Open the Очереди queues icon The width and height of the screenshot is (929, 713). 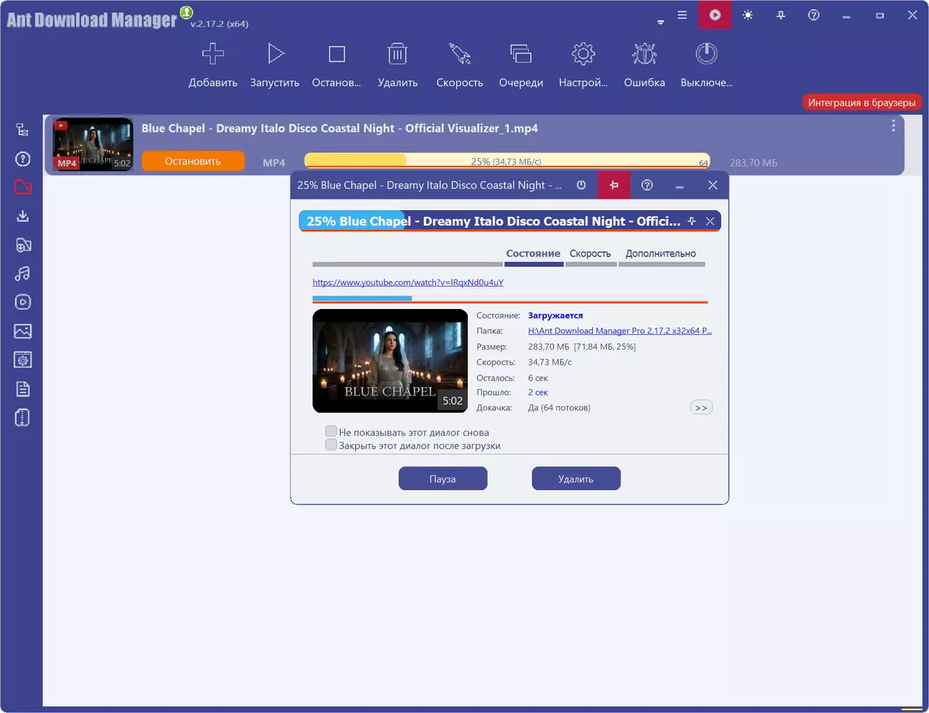[x=521, y=54]
